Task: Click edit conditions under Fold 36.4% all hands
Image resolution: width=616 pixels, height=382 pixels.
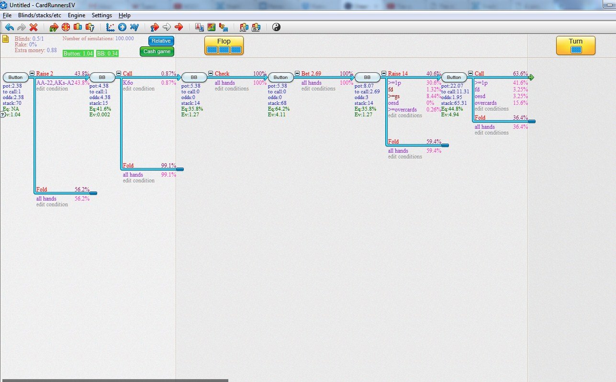Action: coord(492,133)
